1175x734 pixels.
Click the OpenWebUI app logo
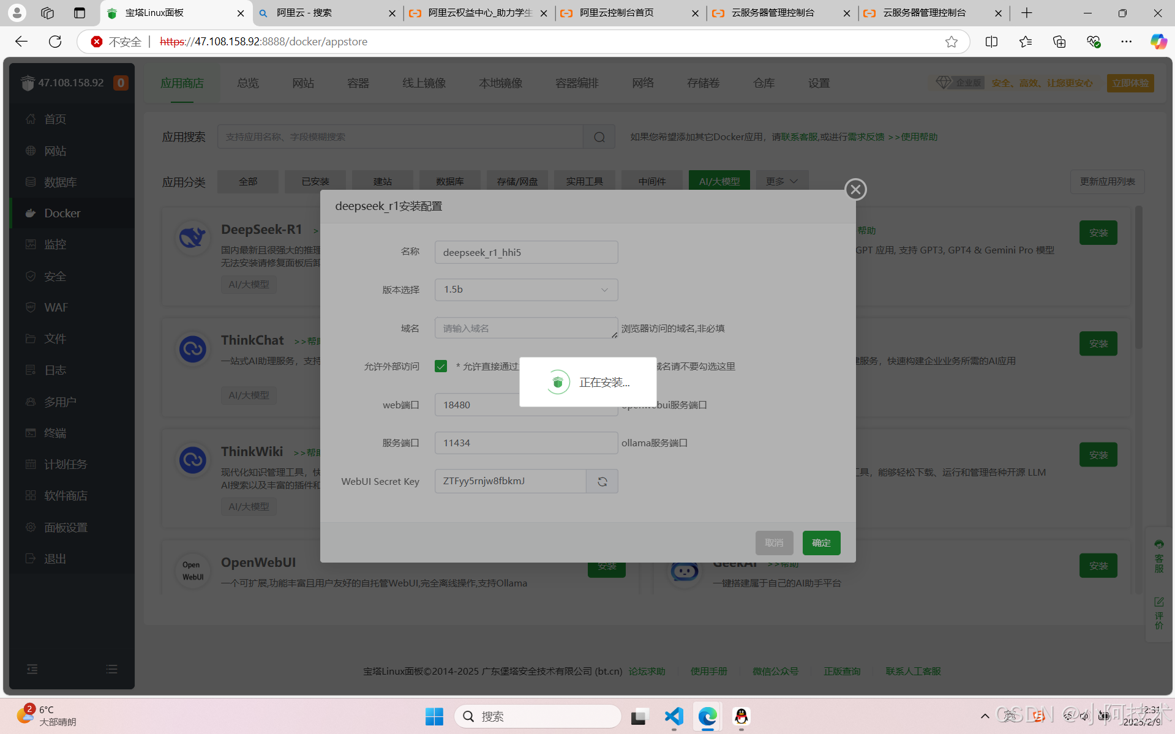192,571
